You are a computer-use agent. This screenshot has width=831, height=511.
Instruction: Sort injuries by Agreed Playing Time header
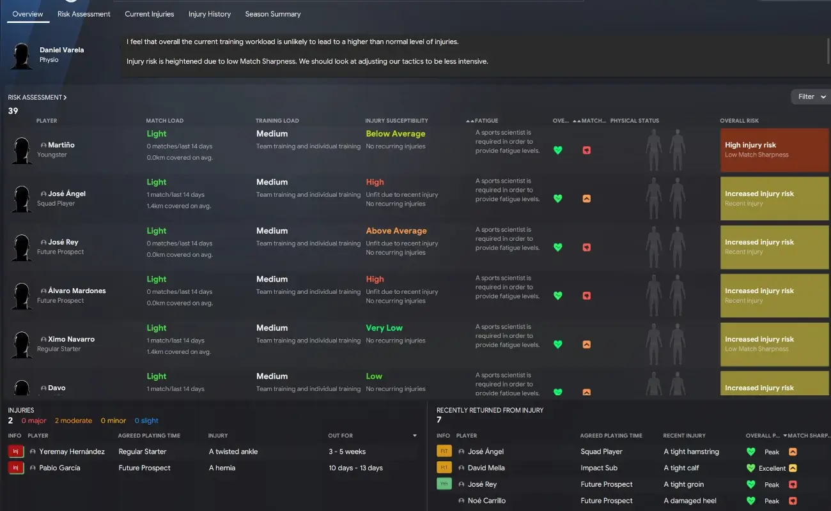pos(149,436)
